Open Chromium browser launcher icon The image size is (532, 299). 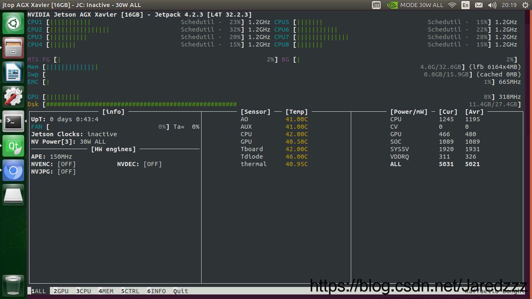13,170
